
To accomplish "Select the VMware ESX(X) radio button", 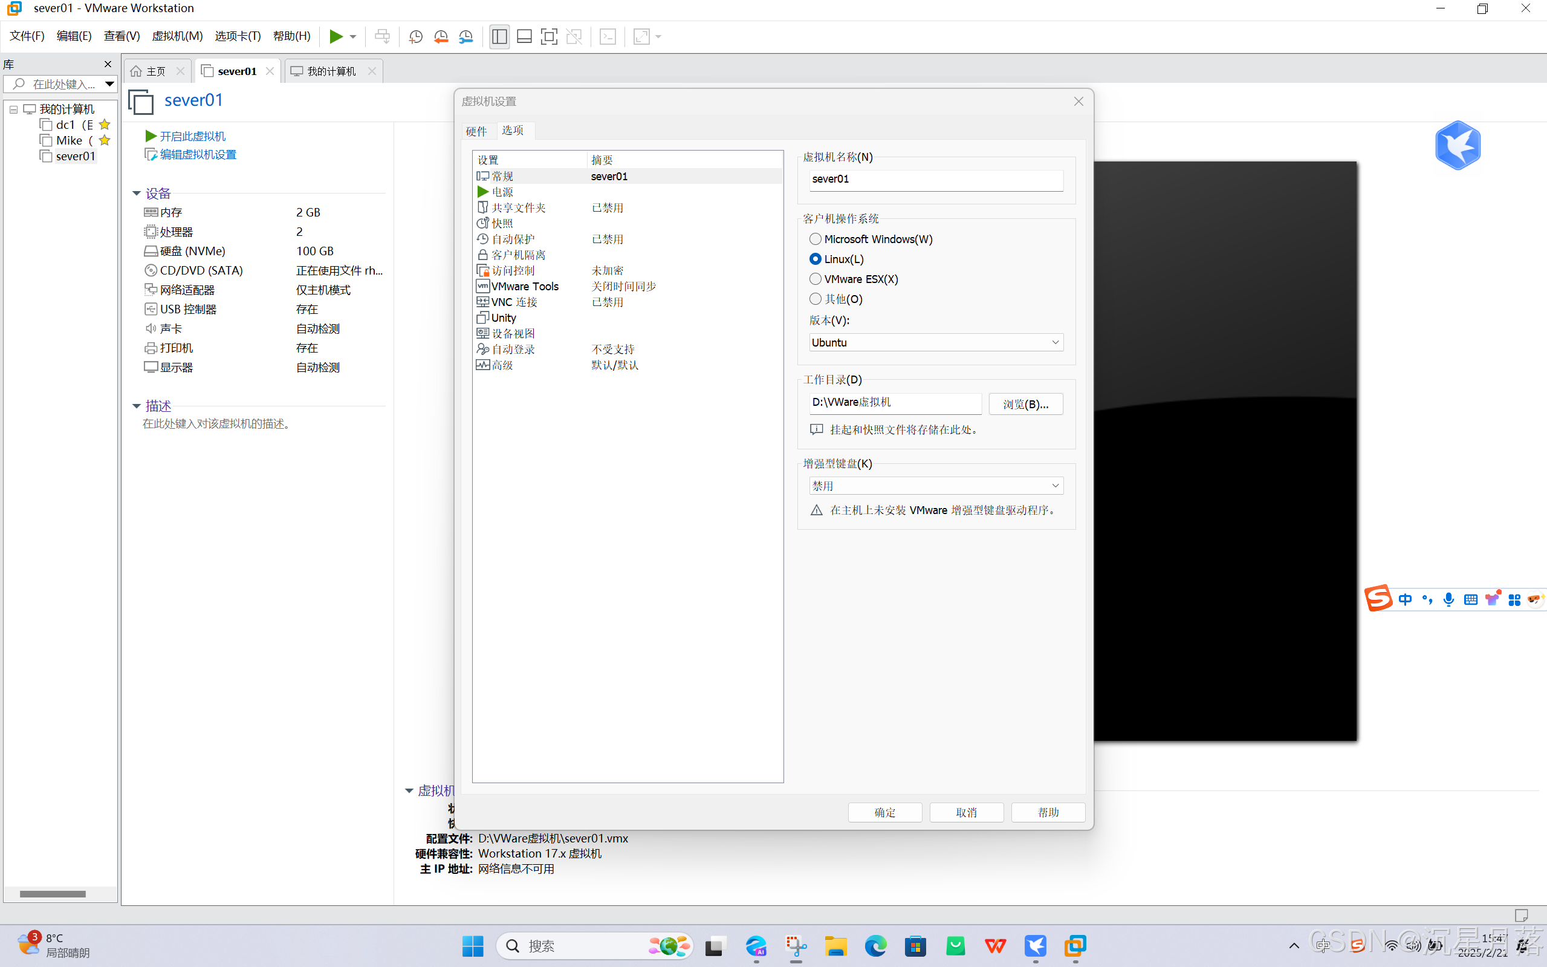I will pyautogui.click(x=815, y=279).
